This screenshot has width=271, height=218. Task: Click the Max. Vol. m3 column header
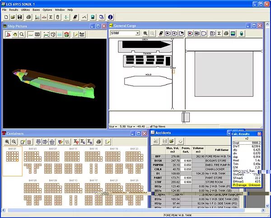pyautogui.click(x=173, y=150)
